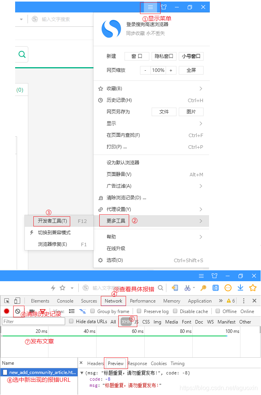Screen dimensions: 261x395
Task: Save page as 图片 button
Action: pos(191,112)
